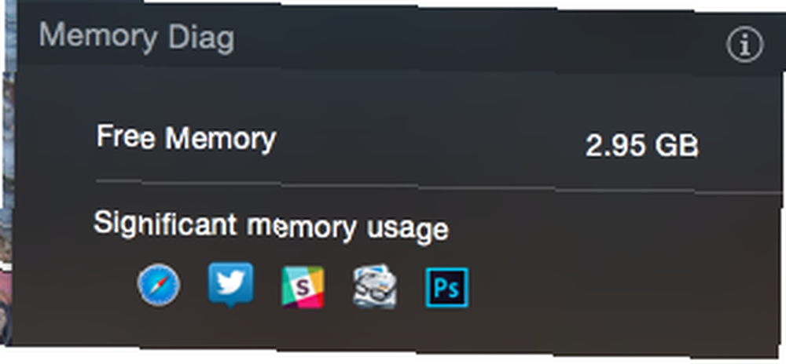786x364 pixels.
Task: Select the Free Memory label
Action: 186,137
